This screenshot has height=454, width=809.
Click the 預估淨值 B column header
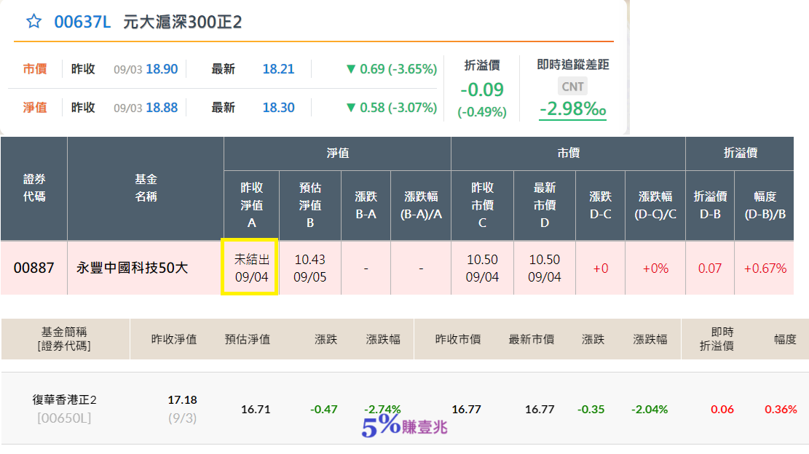[x=310, y=205]
